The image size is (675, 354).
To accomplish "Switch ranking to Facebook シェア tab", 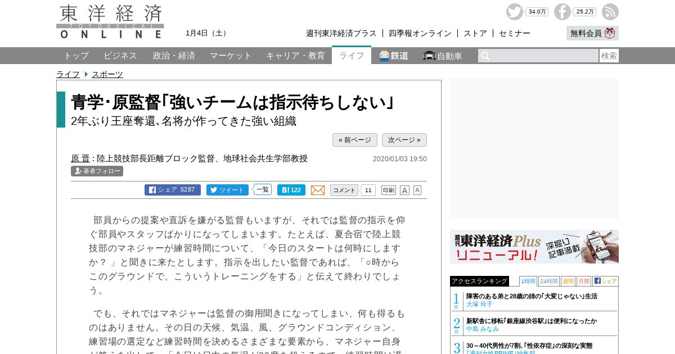I will coord(605,281).
